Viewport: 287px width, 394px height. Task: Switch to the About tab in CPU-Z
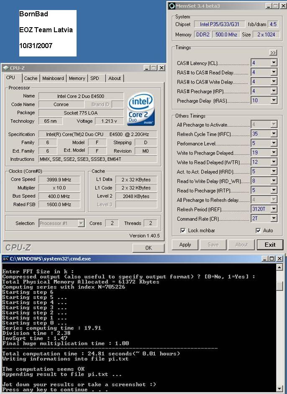115,78
